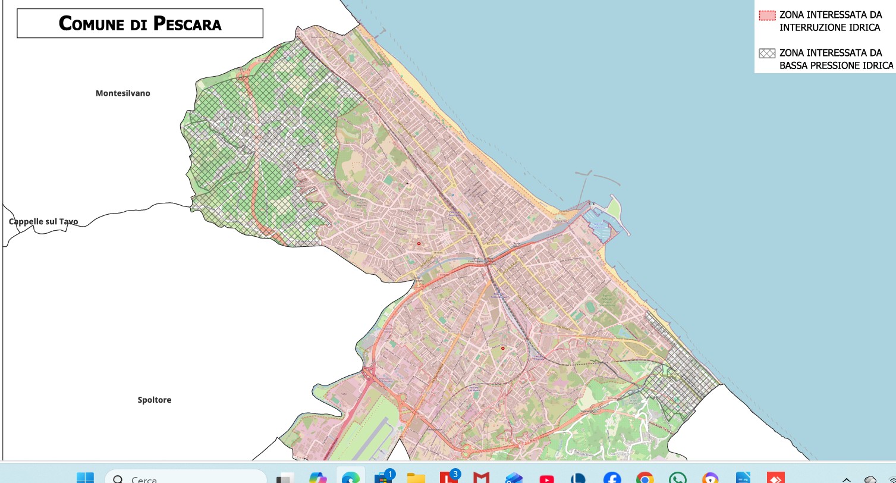Open WhatsApp from the taskbar
896x483 pixels.
677,478
